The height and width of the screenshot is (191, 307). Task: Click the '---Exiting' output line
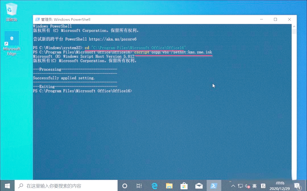click(75, 86)
